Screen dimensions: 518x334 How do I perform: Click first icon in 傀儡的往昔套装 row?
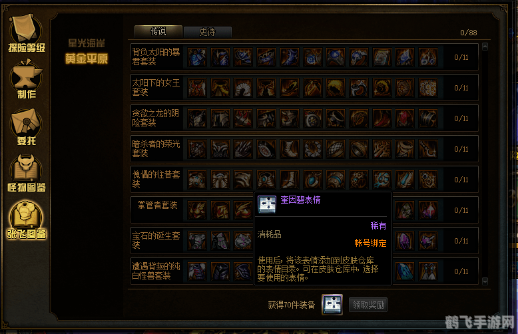click(x=197, y=180)
